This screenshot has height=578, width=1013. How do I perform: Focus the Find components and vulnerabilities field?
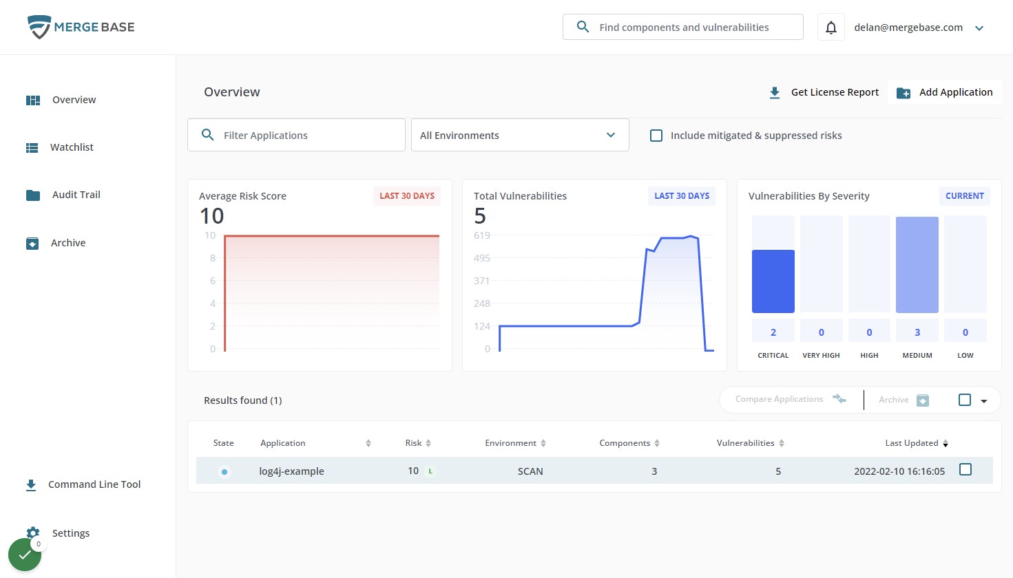click(683, 27)
